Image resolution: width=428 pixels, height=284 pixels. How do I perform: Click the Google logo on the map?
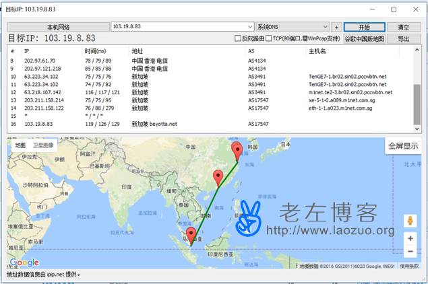point(24,262)
